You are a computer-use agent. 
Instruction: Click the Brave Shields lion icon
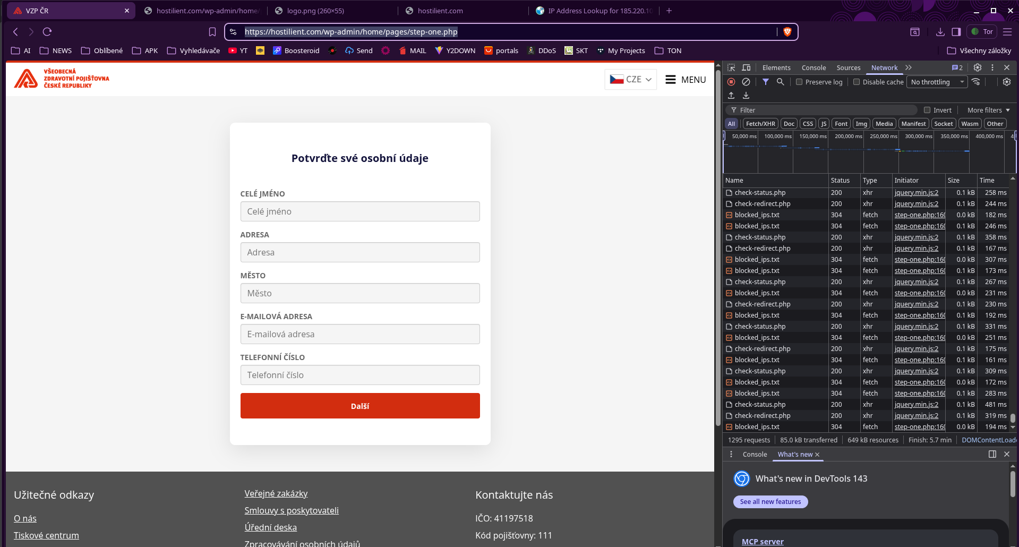[x=787, y=32]
